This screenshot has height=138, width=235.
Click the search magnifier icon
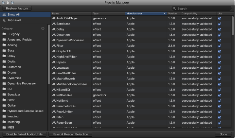(174, 9)
